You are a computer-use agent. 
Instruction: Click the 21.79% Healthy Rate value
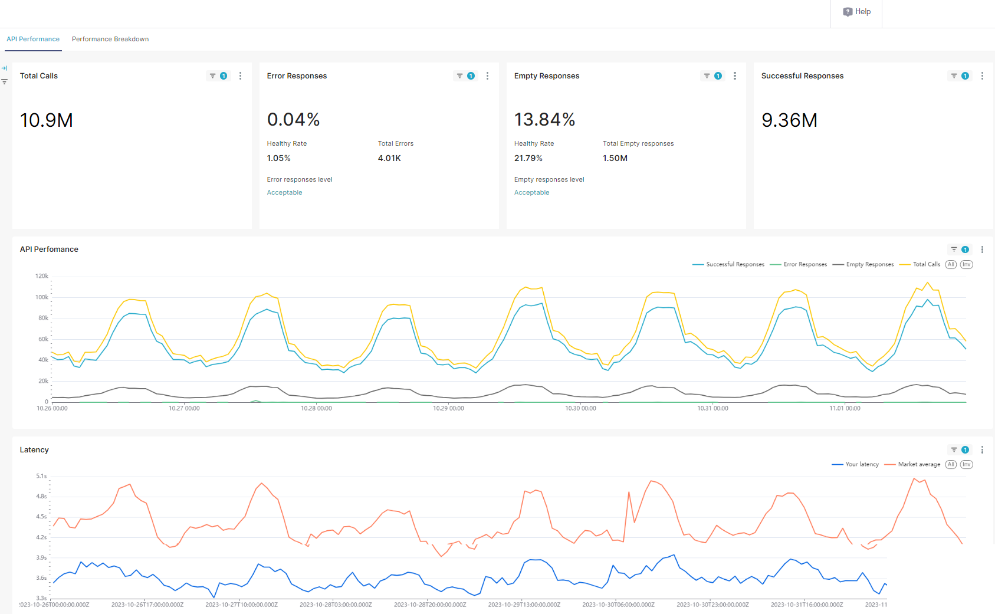528,158
